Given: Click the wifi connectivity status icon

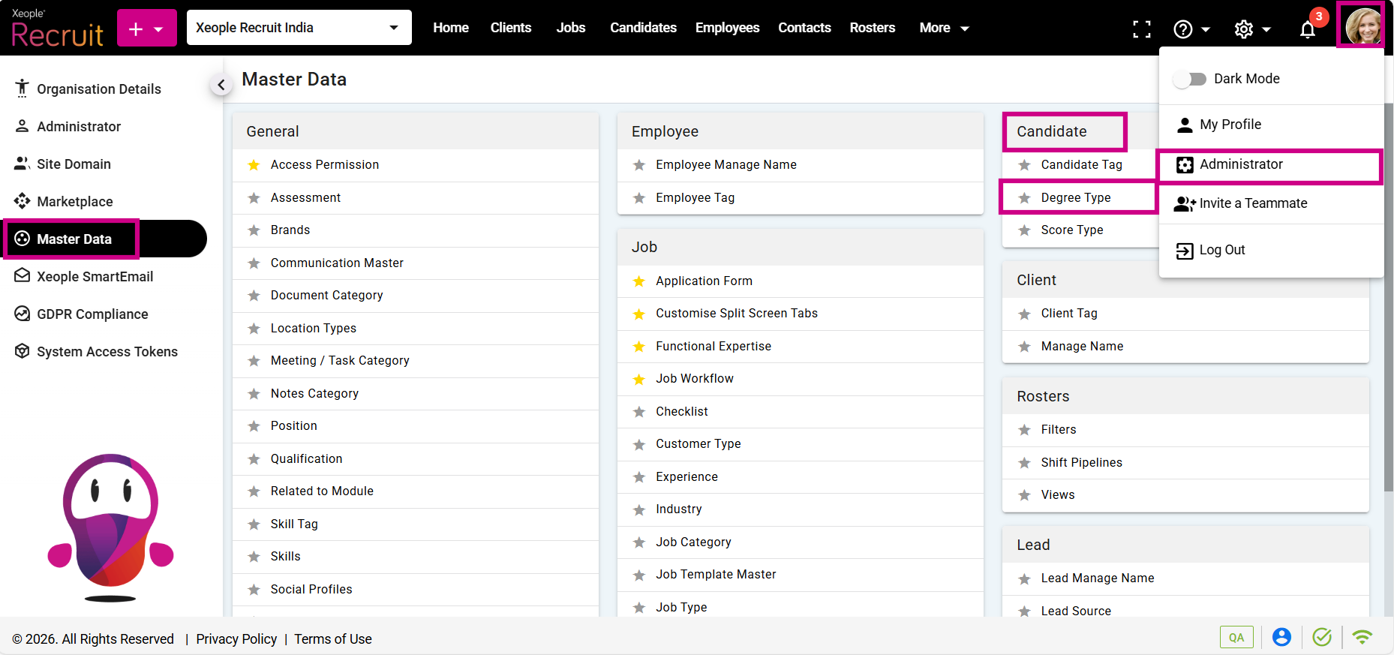Looking at the screenshot, I should 1362,637.
